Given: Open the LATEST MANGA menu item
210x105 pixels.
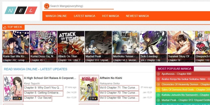Looking at the screenshot, I should (85, 16).
